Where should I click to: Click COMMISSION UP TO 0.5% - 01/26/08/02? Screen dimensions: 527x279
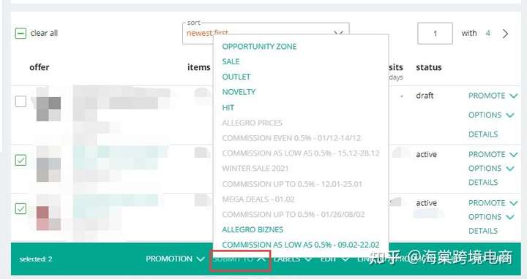pyautogui.click(x=294, y=214)
